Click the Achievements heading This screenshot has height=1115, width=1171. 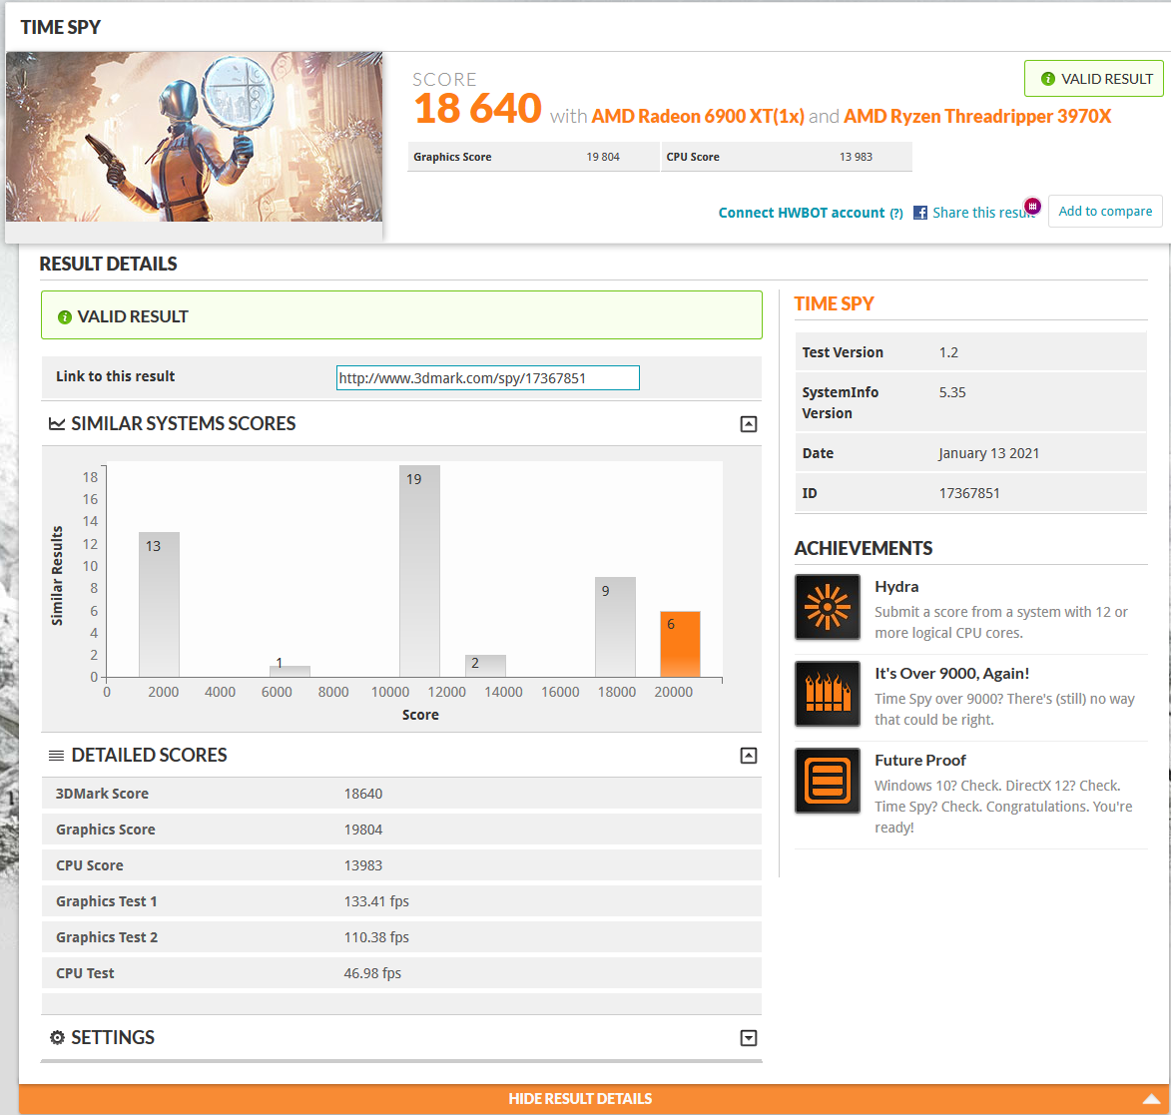[863, 548]
